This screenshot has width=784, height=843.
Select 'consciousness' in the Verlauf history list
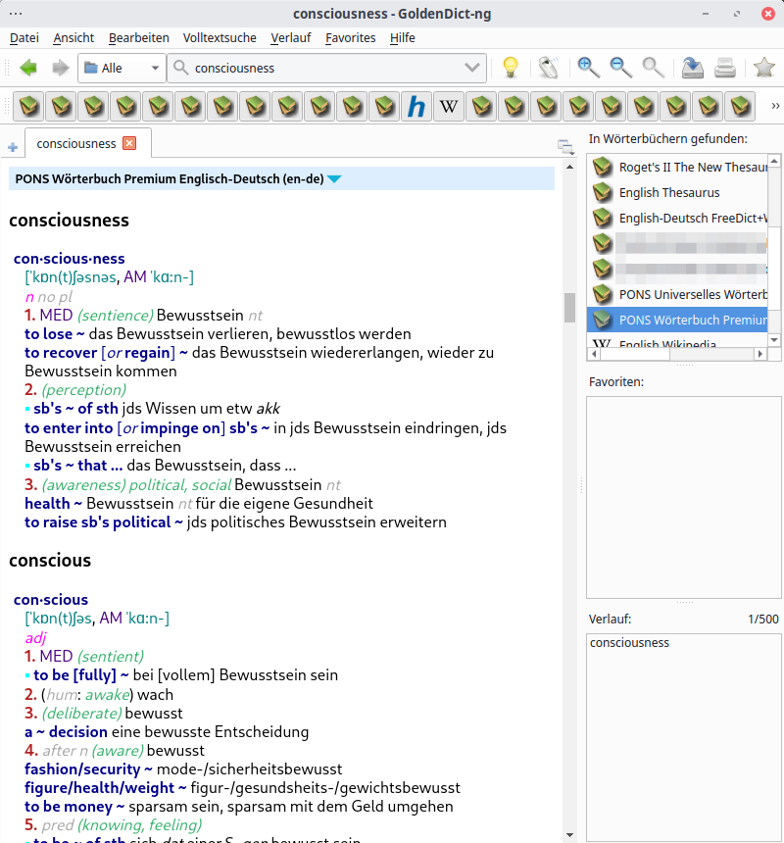click(x=629, y=642)
